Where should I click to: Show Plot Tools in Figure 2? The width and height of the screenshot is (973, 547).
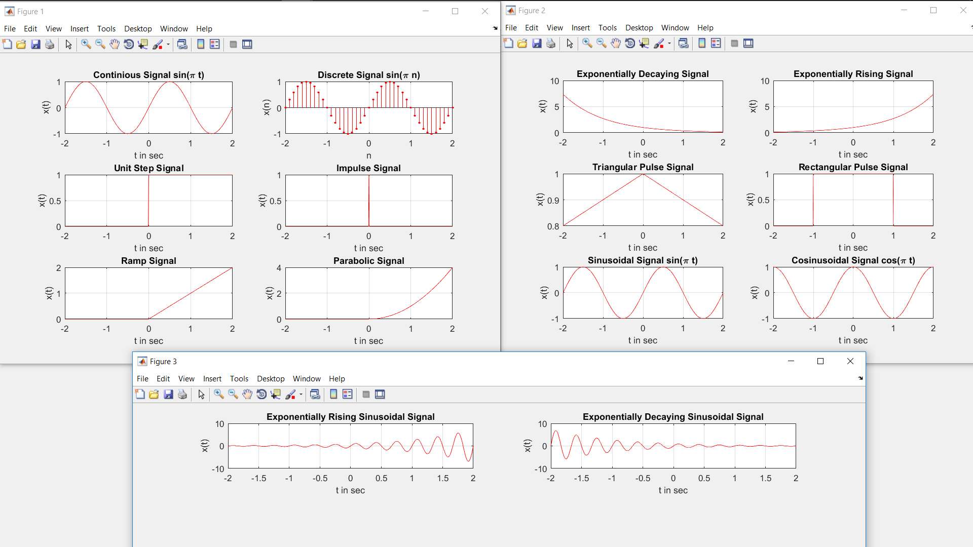click(749, 44)
